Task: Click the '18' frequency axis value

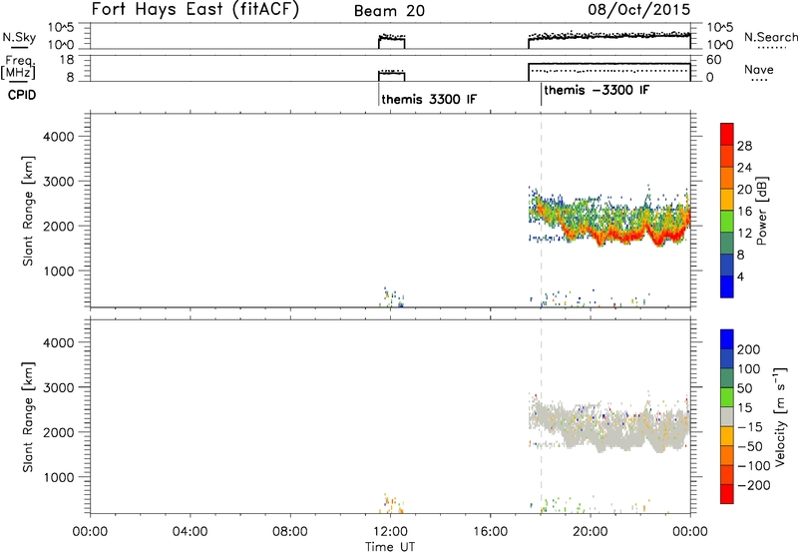Action: click(x=67, y=60)
